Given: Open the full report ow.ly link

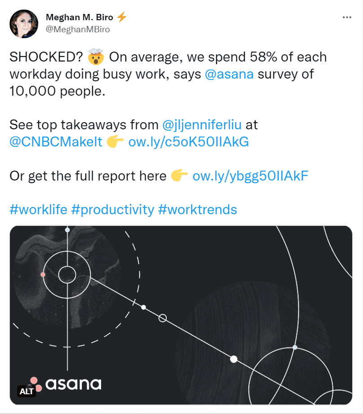Looking at the screenshot, I should point(250,176).
